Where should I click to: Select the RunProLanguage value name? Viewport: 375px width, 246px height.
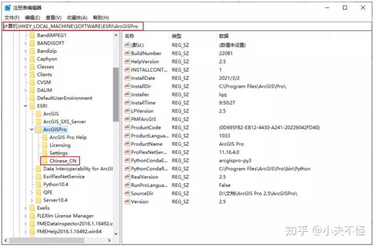point(149,185)
